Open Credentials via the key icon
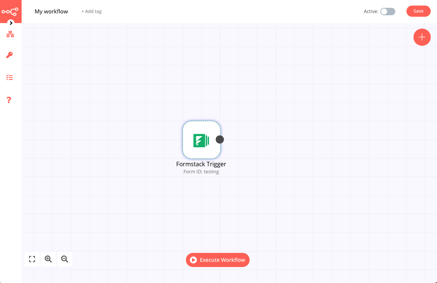 tap(9, 55)
